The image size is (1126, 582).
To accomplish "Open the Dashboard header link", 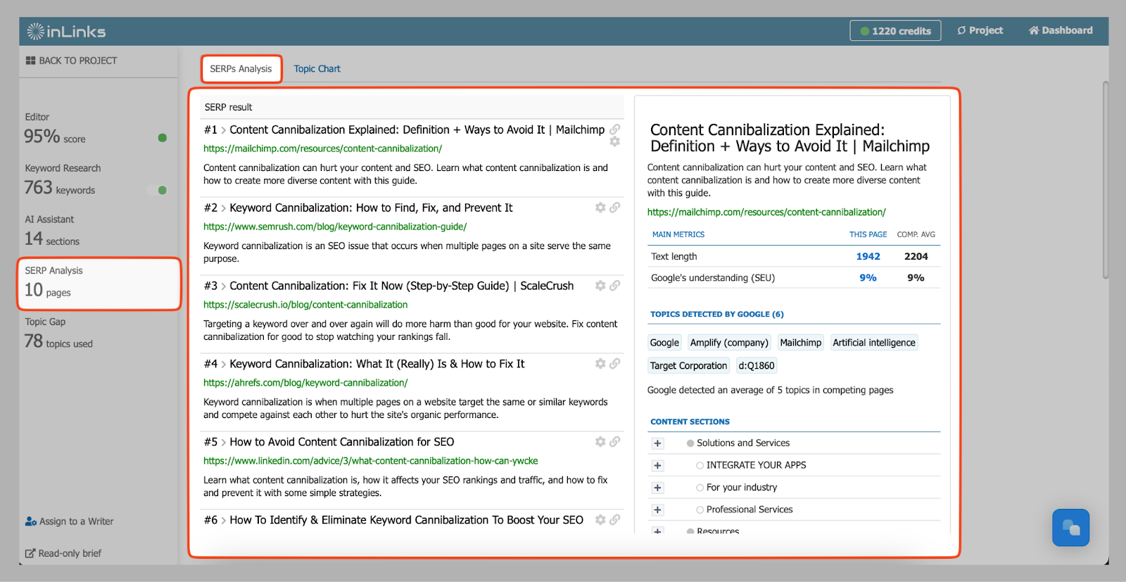I will pyautogui.click(x=1061, y=30).
